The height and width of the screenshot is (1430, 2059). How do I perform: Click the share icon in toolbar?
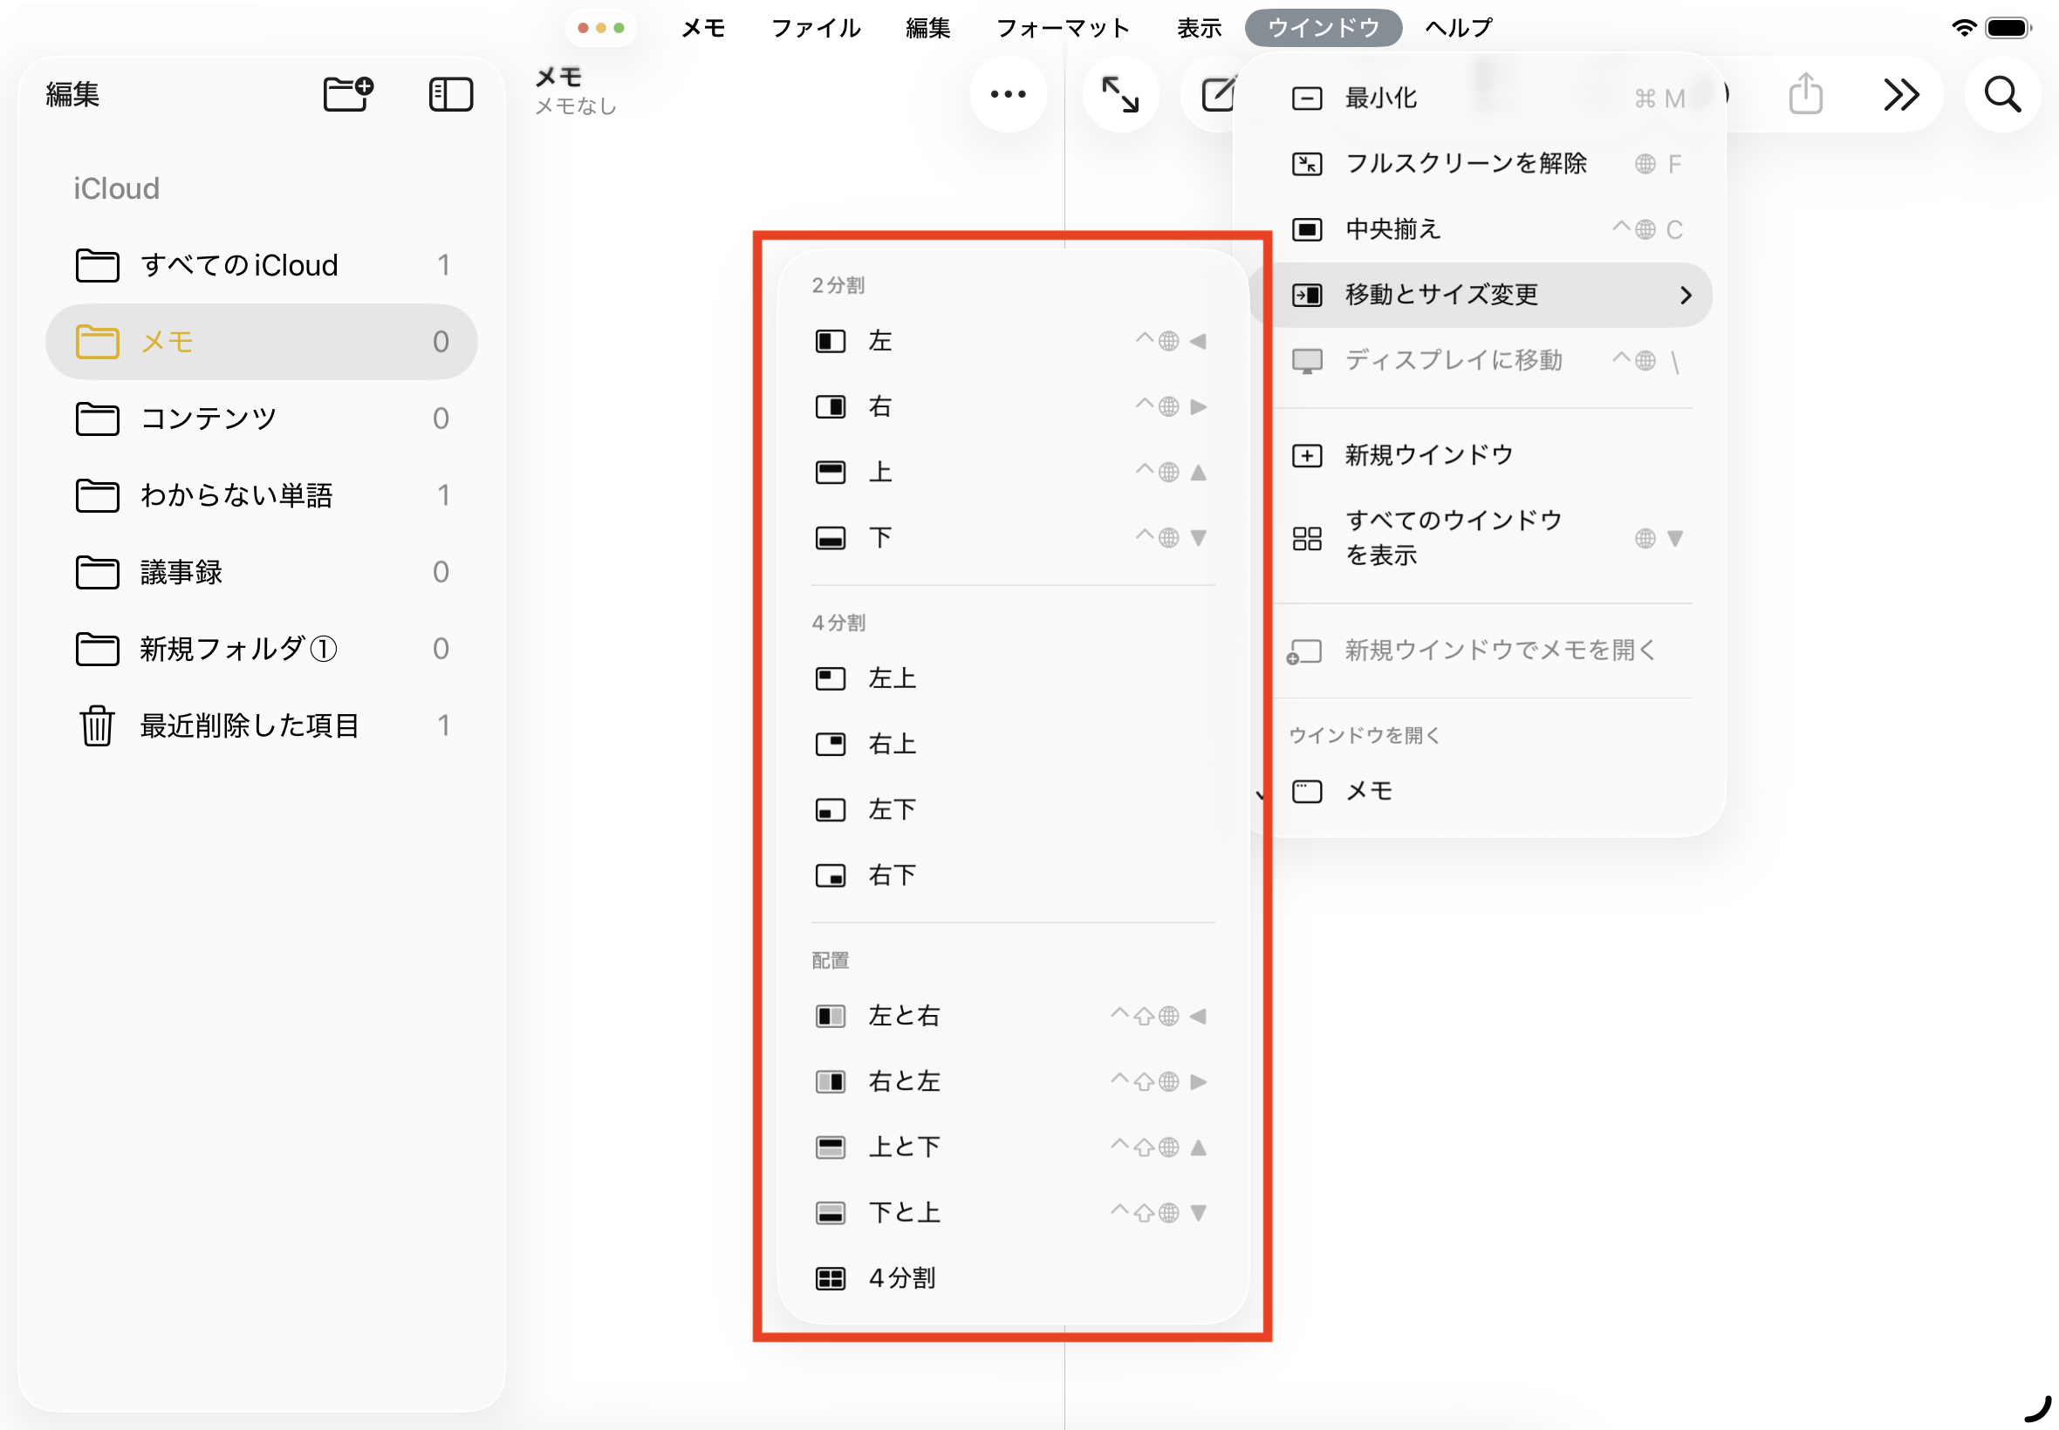(x=1804, y=93)
